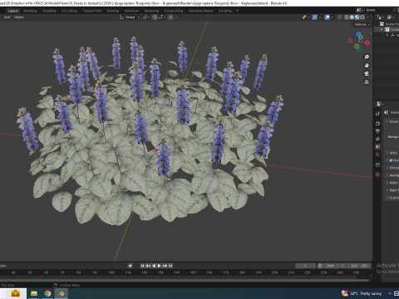Jump to previous keyframe

tap(148, 266)
